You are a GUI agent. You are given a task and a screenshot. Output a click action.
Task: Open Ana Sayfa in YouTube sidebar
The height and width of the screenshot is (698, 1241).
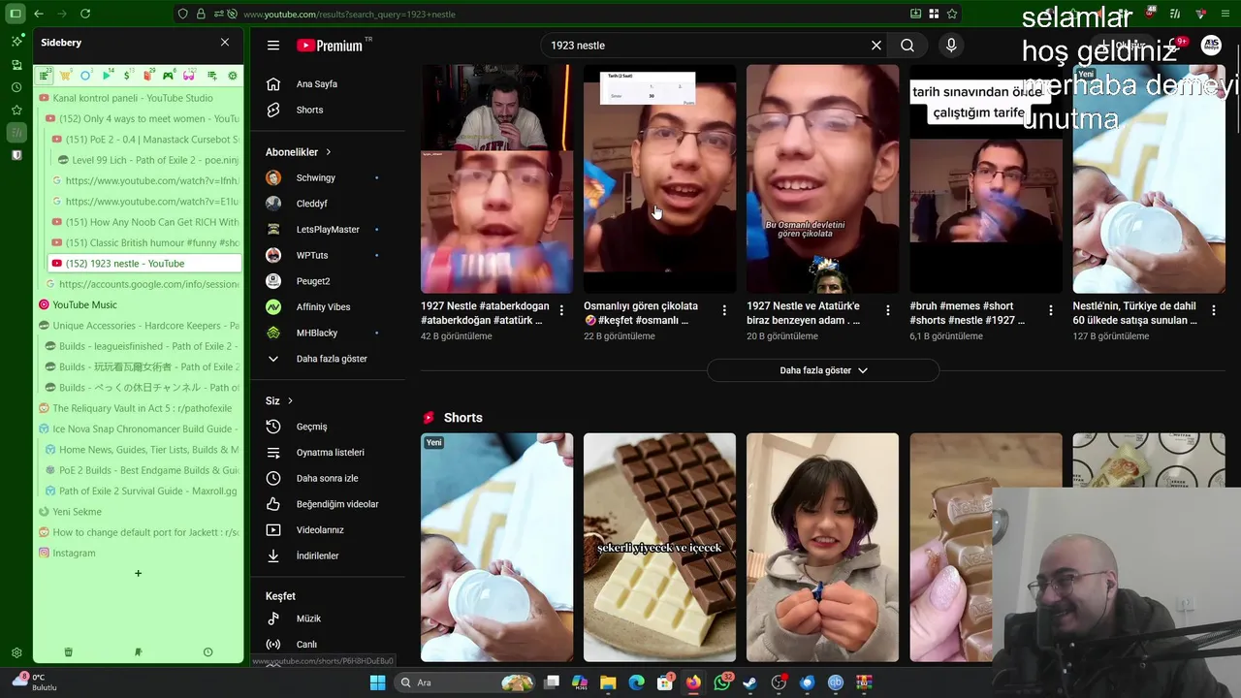click(328, 84)
